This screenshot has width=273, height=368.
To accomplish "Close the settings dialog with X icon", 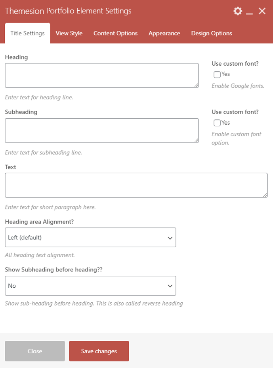I will (262, 11).
